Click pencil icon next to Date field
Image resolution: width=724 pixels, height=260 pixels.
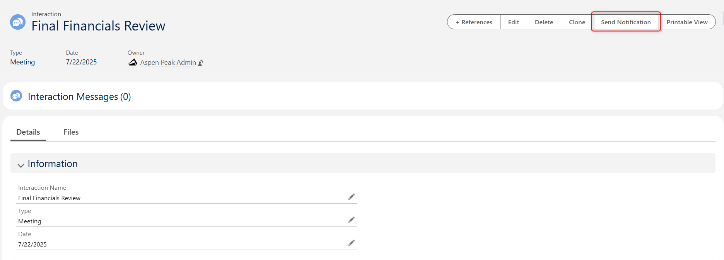point(351,243)
